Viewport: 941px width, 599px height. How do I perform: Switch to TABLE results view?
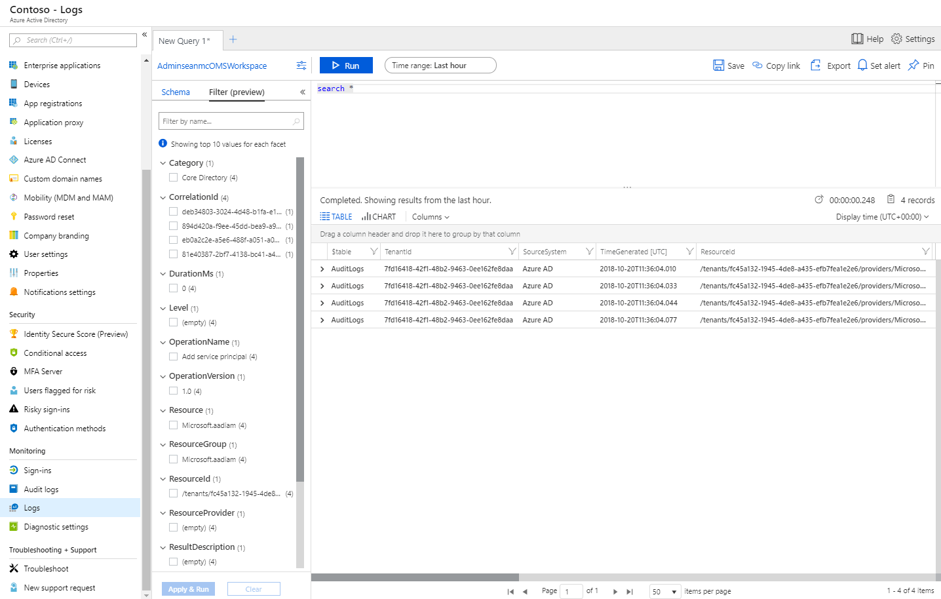(336, 217)
